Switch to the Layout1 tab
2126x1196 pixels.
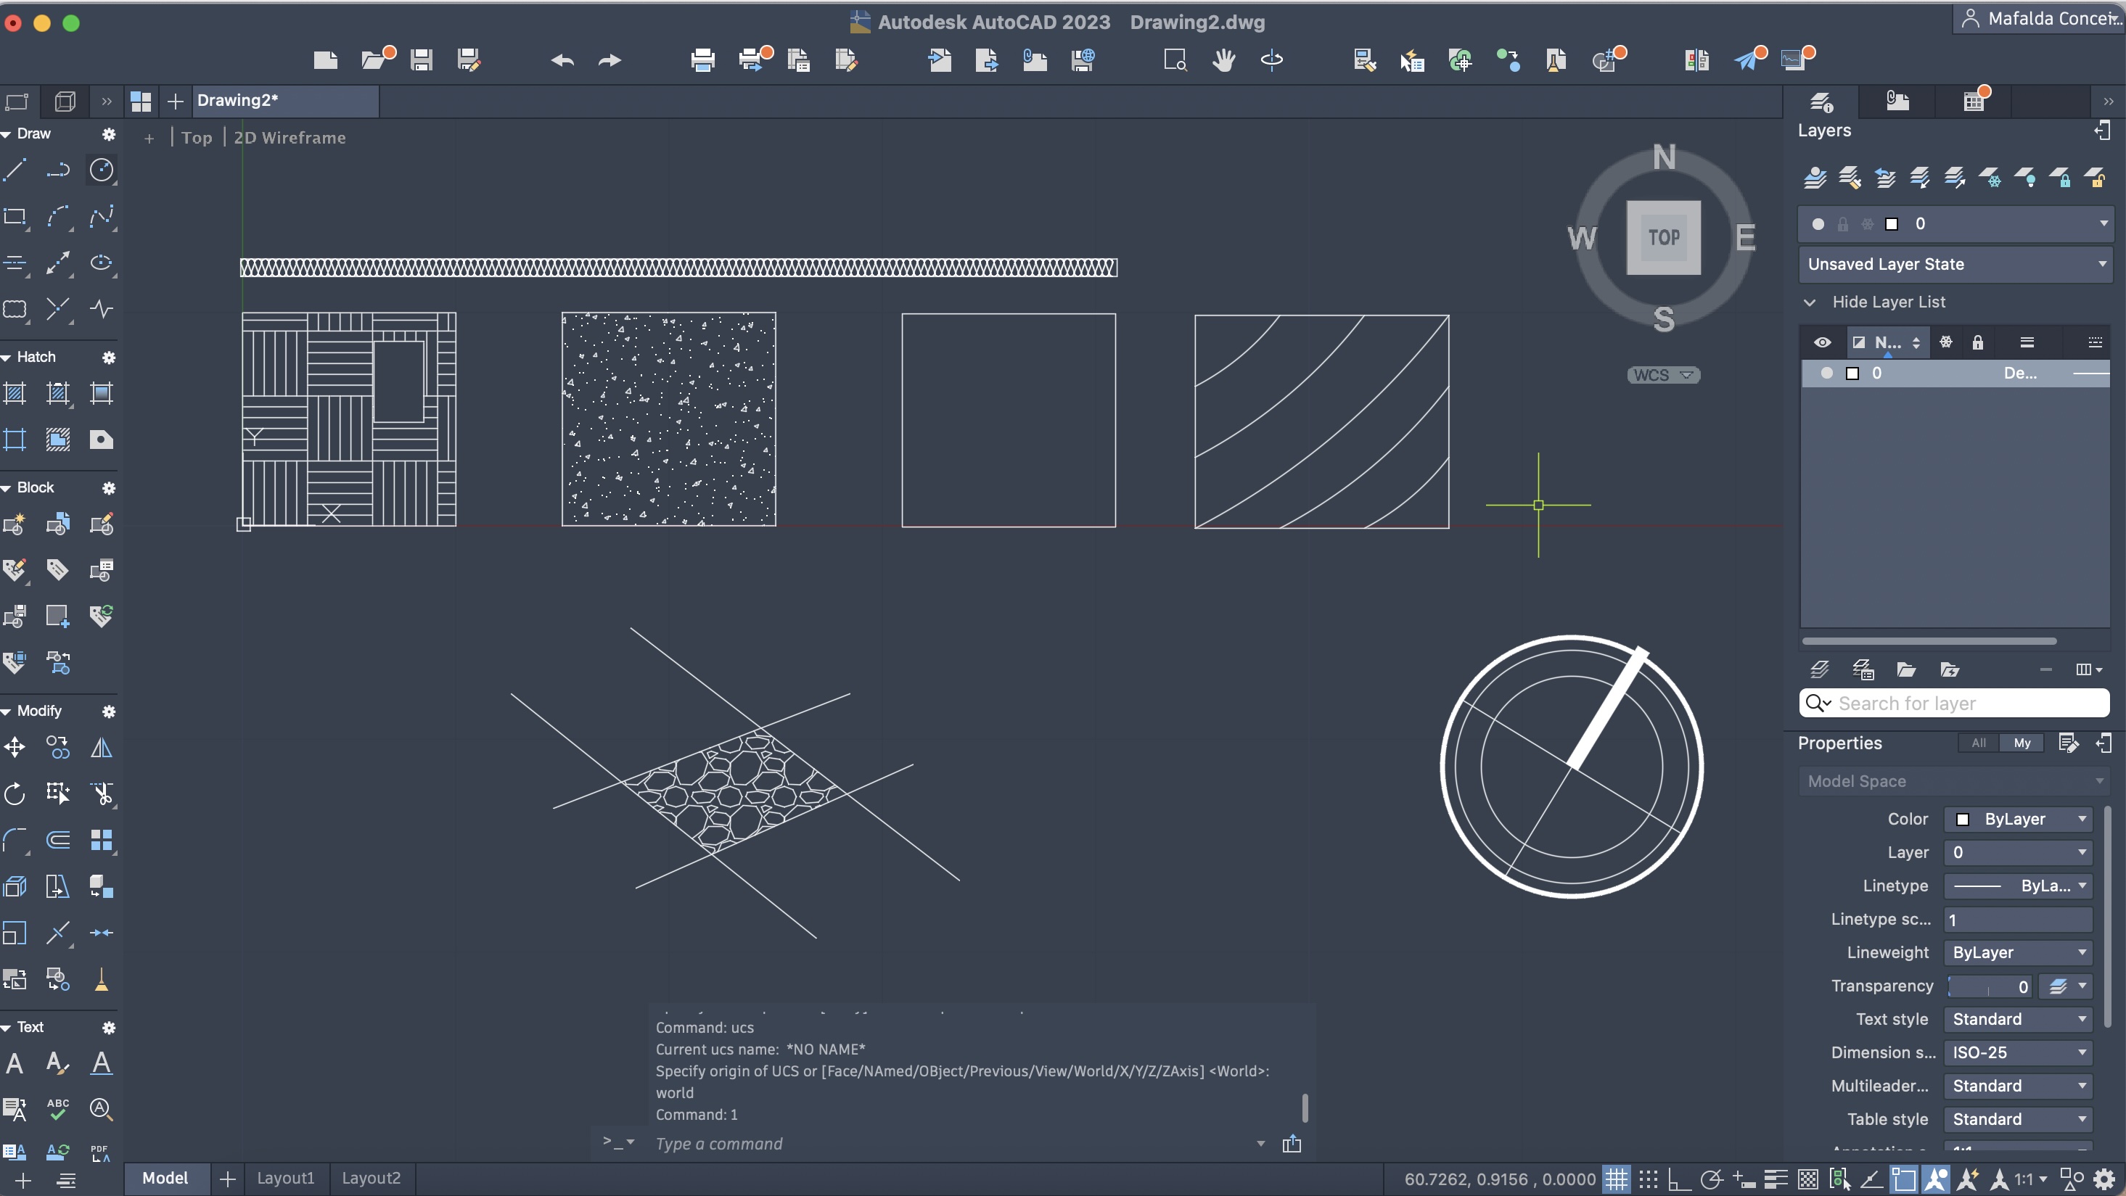click(x=284, y=1178)
